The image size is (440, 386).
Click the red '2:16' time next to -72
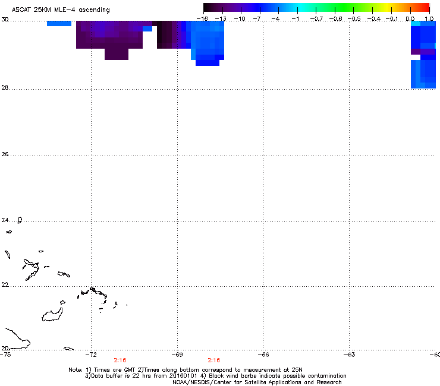(x=120, y=360)
